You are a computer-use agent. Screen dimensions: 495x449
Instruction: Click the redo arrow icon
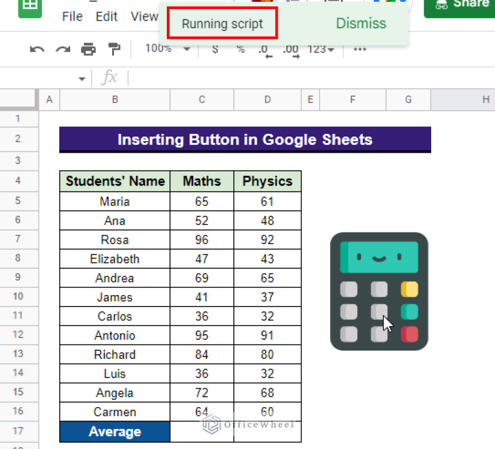[x=63, y=50]
